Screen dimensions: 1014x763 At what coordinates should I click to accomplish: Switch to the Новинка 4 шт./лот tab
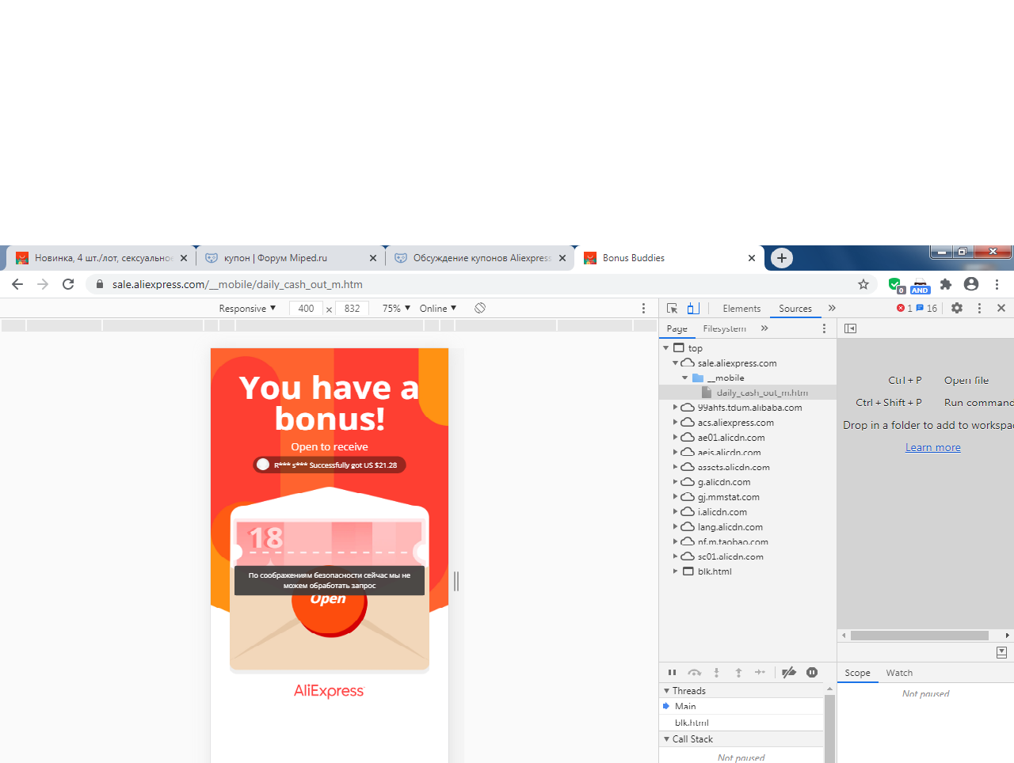pyautogui.click(x=103, y=258)
